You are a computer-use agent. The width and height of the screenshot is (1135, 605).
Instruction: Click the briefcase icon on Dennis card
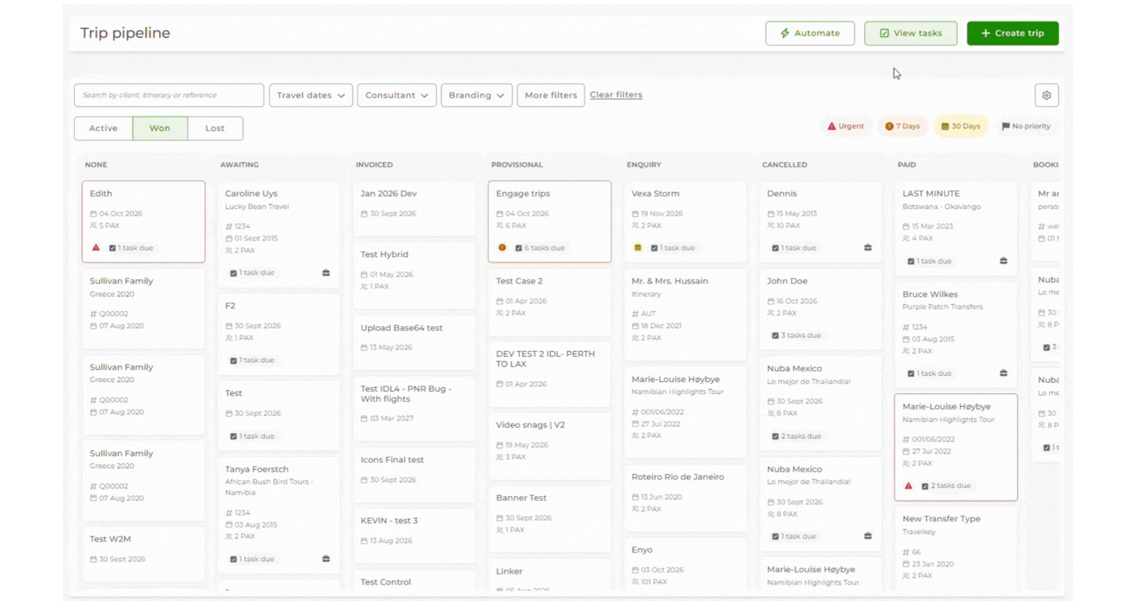click(x=868, y=247)
